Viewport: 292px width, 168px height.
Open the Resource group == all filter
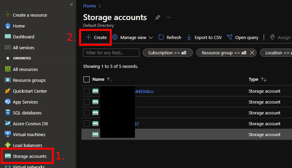[224, 53]
